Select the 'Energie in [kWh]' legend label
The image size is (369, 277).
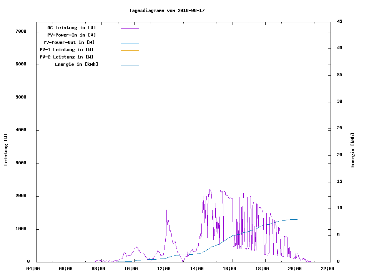tap(76, 64)
